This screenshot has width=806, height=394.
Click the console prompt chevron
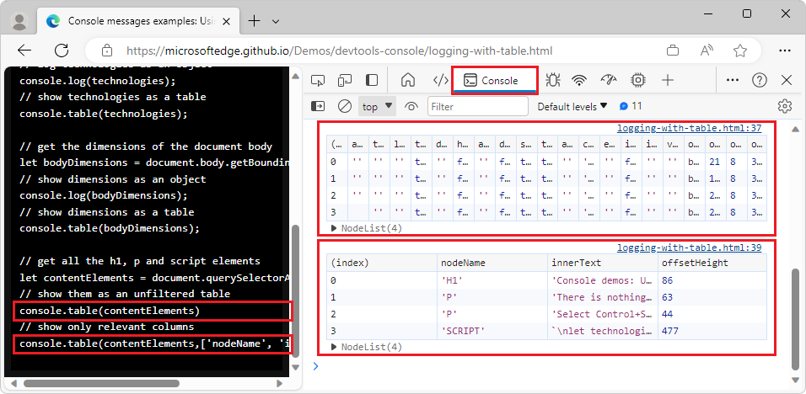click(x=315, y=365)
